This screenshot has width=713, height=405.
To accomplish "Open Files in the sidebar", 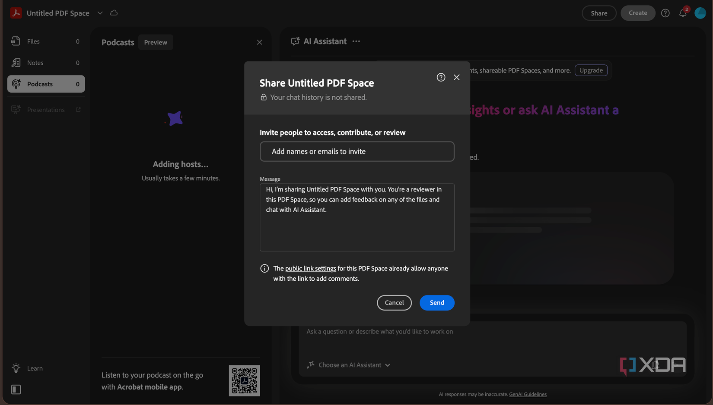I will 46,41.
